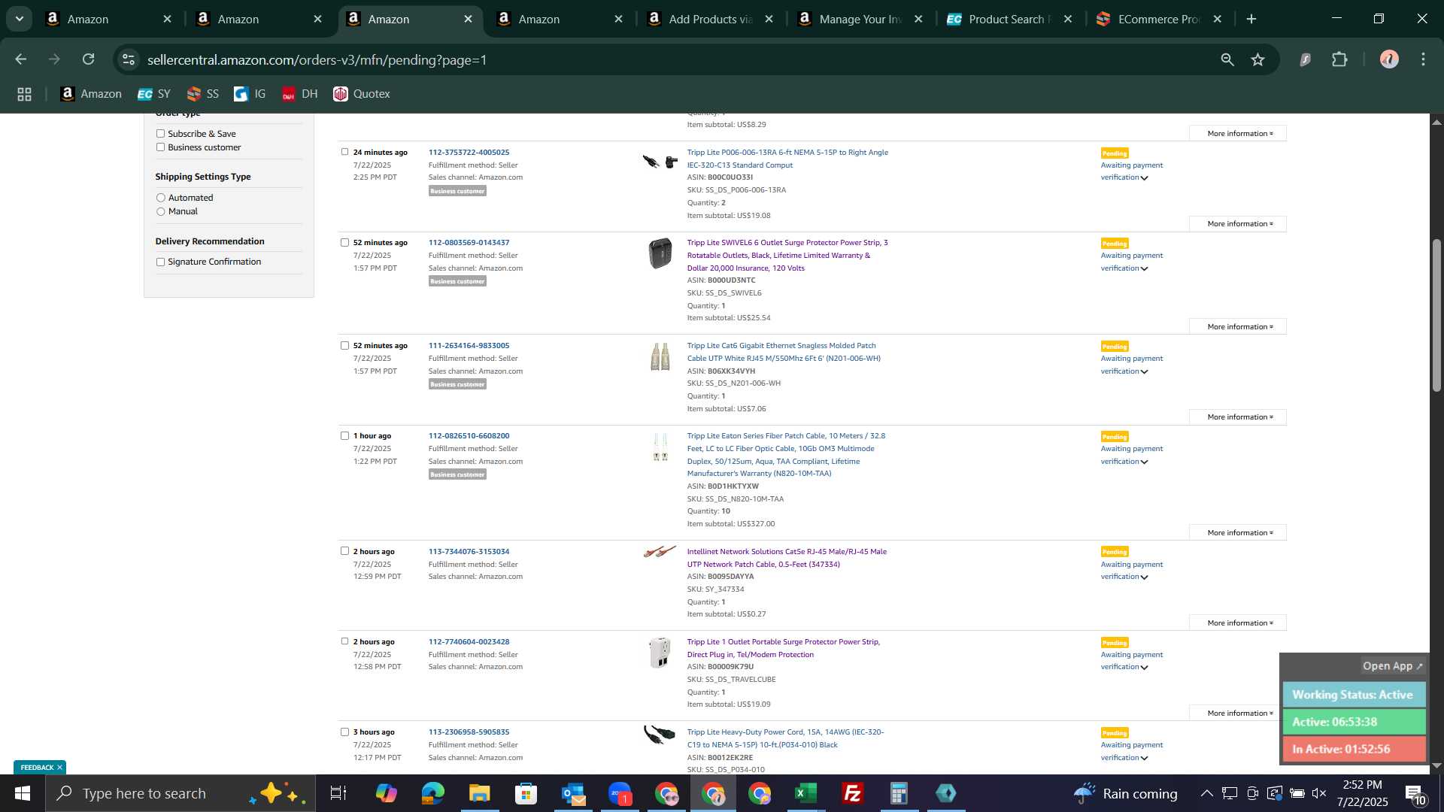Open FileZilla from the taskbar
This screenshot has height=812, width=1444.
853,793
